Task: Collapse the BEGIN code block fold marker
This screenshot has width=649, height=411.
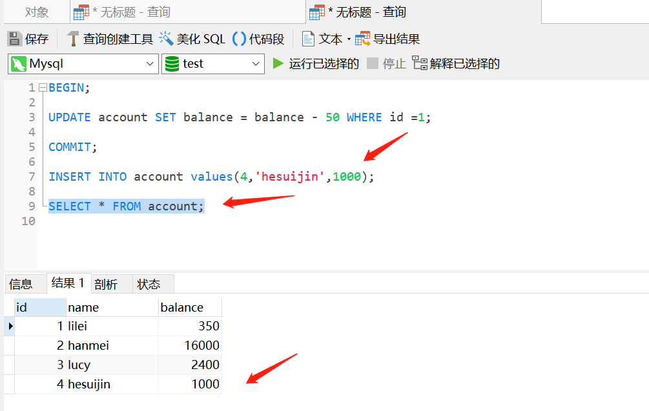Action: tap(43, 88)
